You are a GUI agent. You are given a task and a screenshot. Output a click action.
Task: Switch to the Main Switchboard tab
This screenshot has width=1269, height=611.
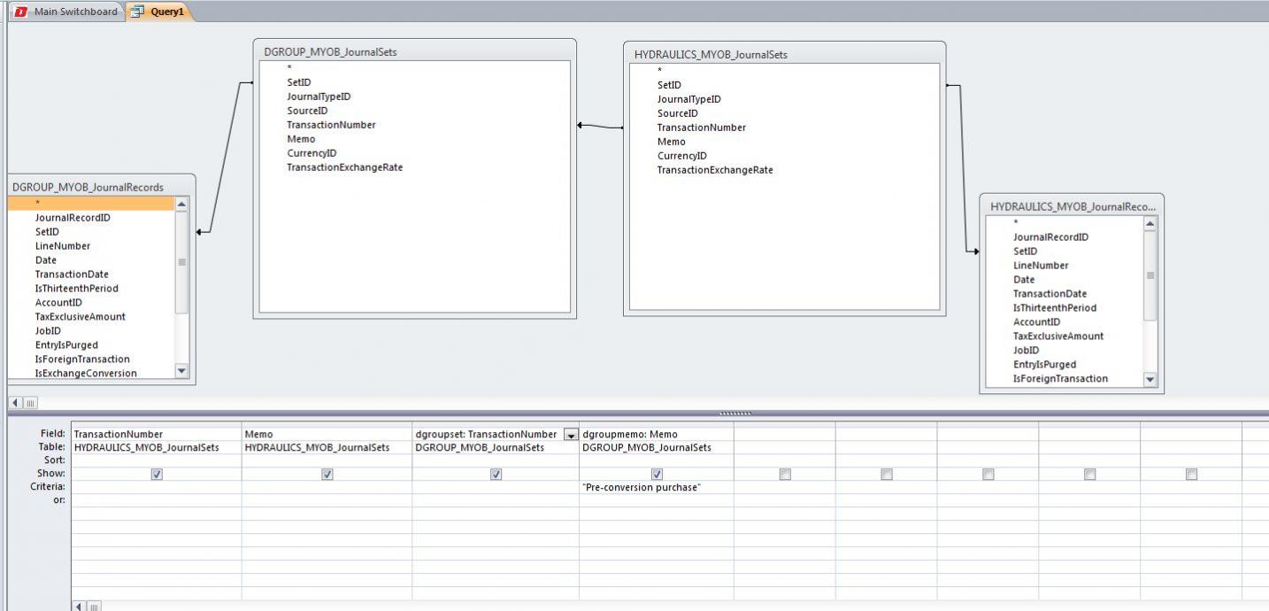tap(66, 12)
